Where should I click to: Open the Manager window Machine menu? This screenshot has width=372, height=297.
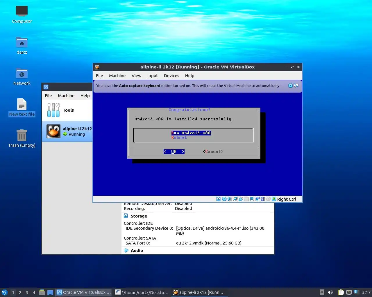[x=66, y=96]
